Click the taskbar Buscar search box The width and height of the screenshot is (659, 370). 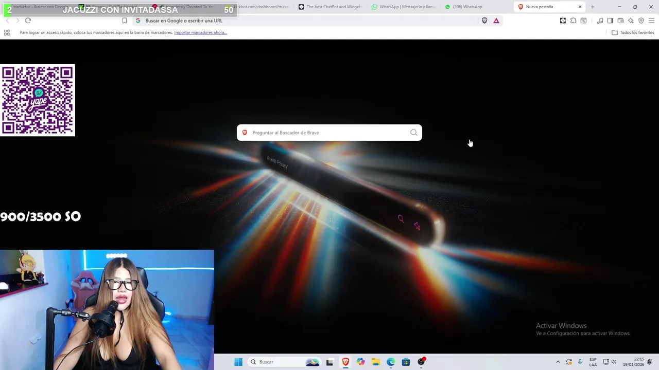(285, 362)
